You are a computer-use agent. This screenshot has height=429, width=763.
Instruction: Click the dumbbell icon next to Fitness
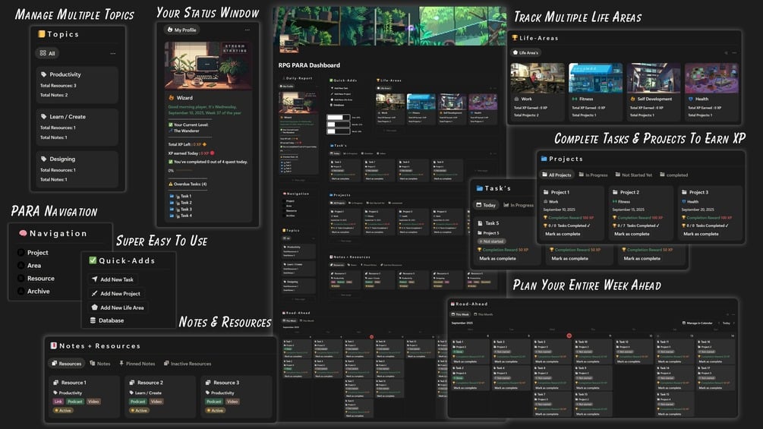(575, 99)
